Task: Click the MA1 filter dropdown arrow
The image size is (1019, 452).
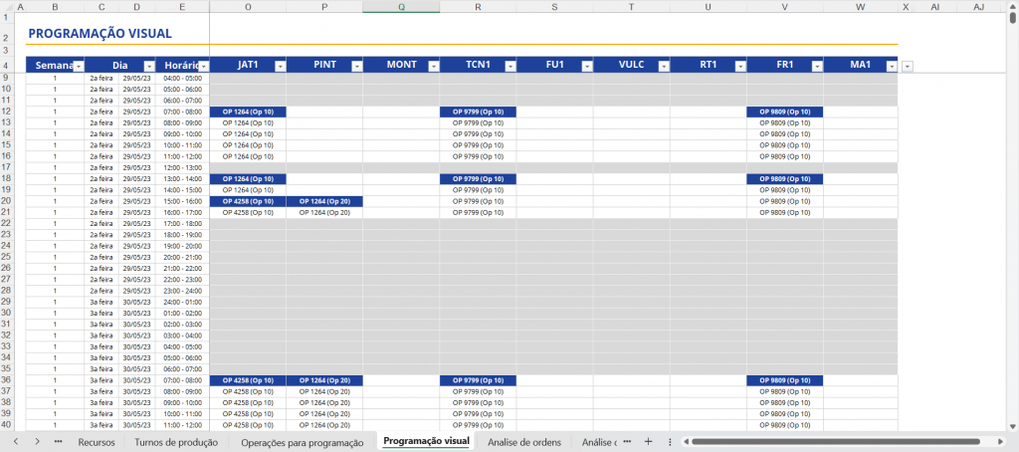Action: tap(891, 66)
